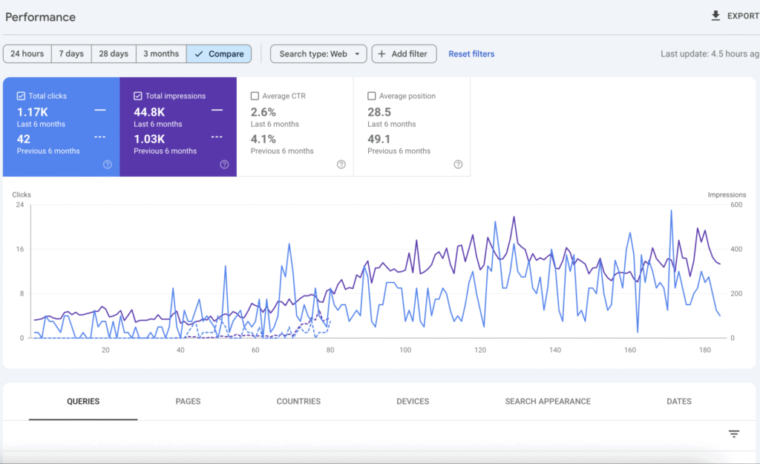Click help icon in Average CTR card
760x464 pixels.
click(341, 165)
